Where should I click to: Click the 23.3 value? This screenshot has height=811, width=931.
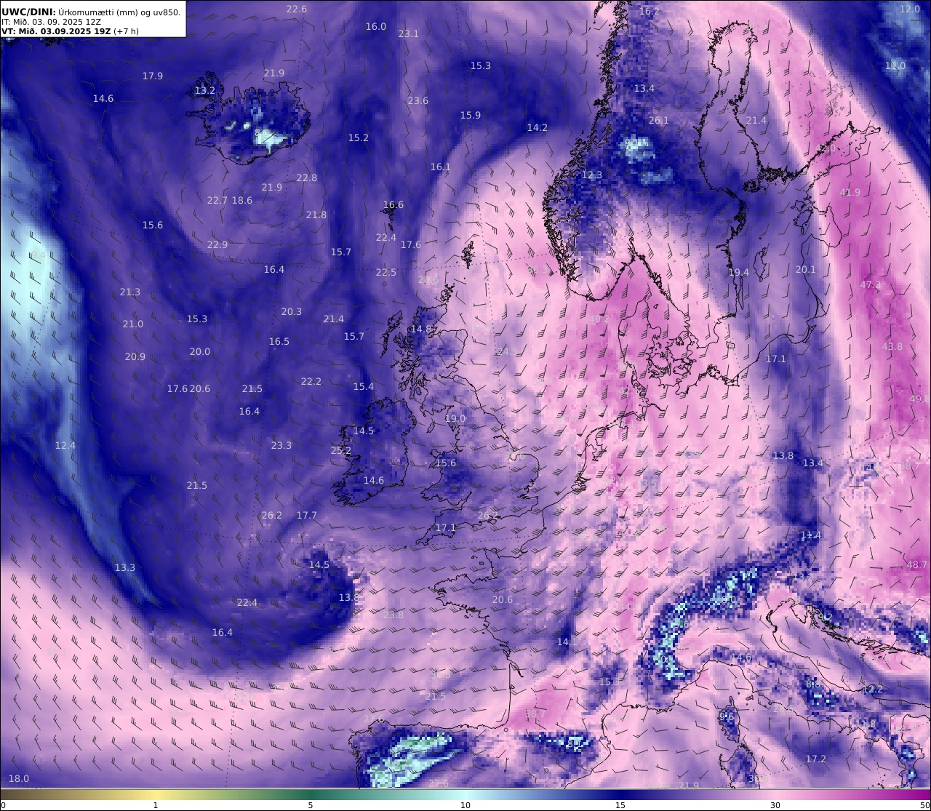[281, 446]
